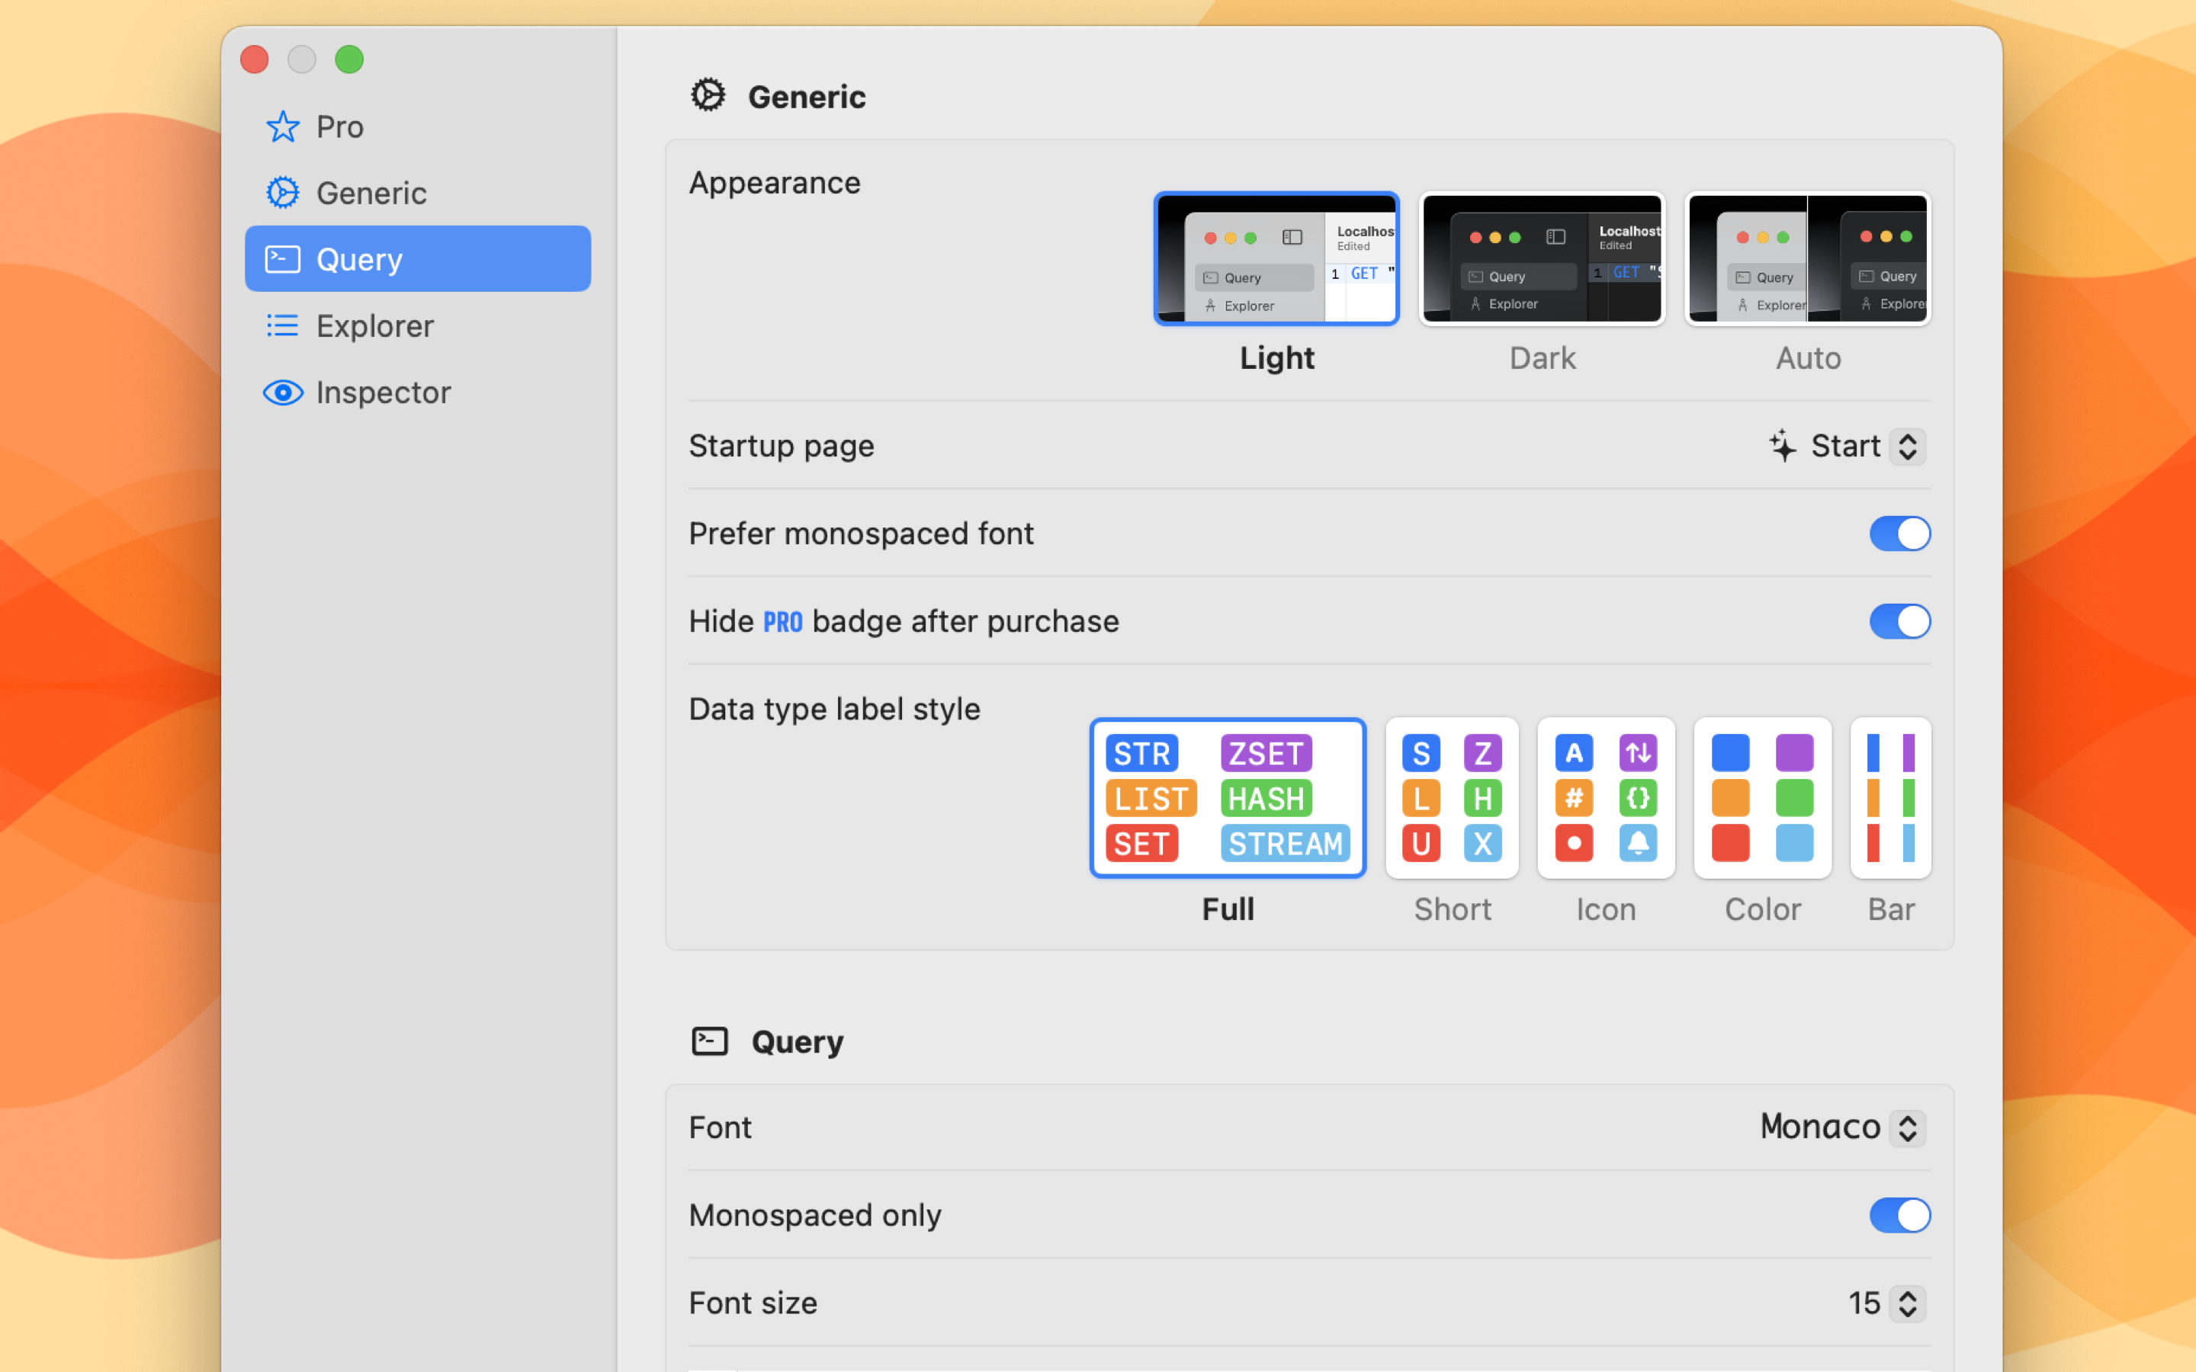Click the SET badge in Full style
The image size is (2196, 1372).
coord(1141,844)
